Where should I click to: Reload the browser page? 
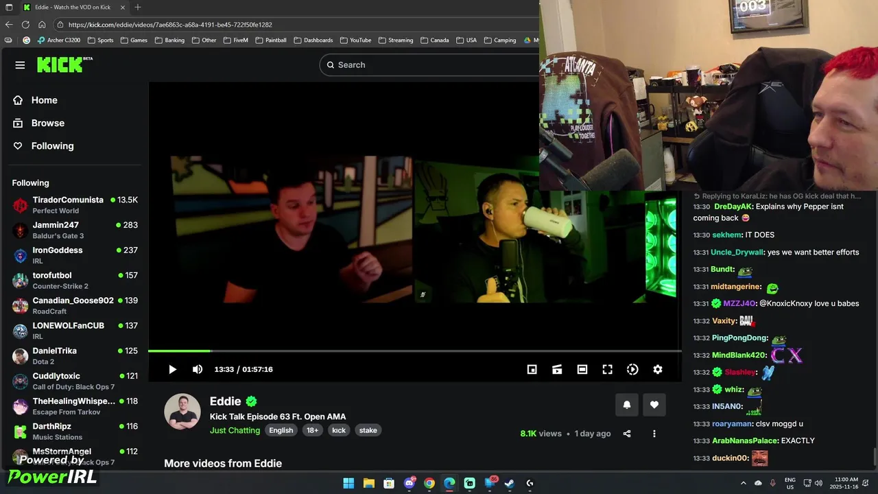[25, 25]
